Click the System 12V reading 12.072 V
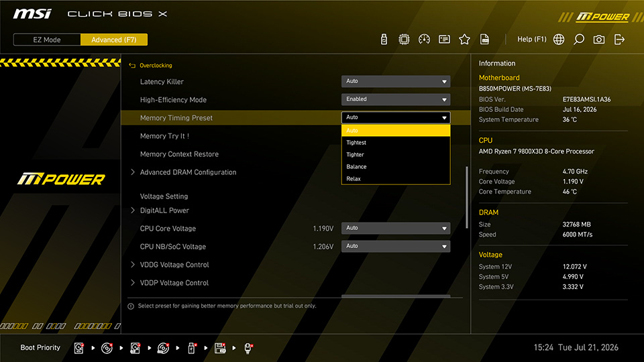This screenshot has height=362, width=644. click(x=575, y=267)
